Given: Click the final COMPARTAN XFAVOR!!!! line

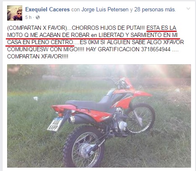Looking at the screenshot, I should pyautogui.click(x=38, y=56).
